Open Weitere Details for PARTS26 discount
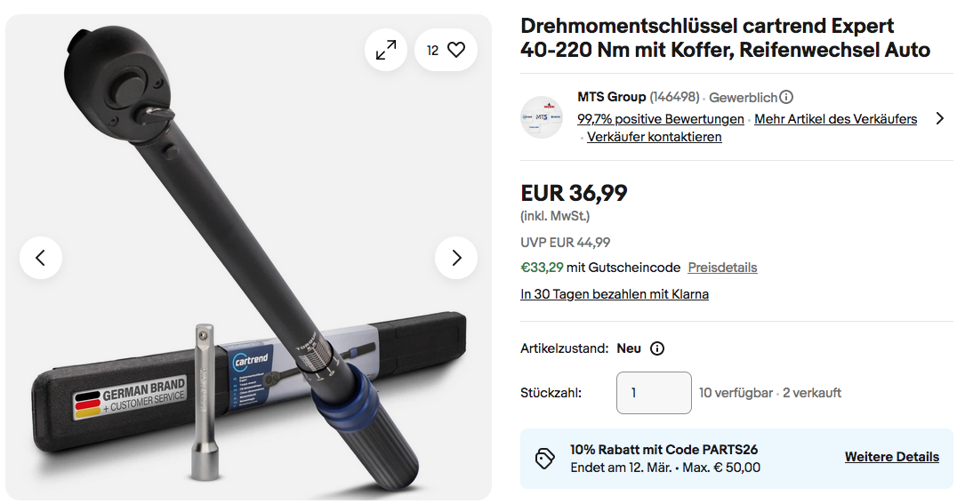 pos(891,457)
